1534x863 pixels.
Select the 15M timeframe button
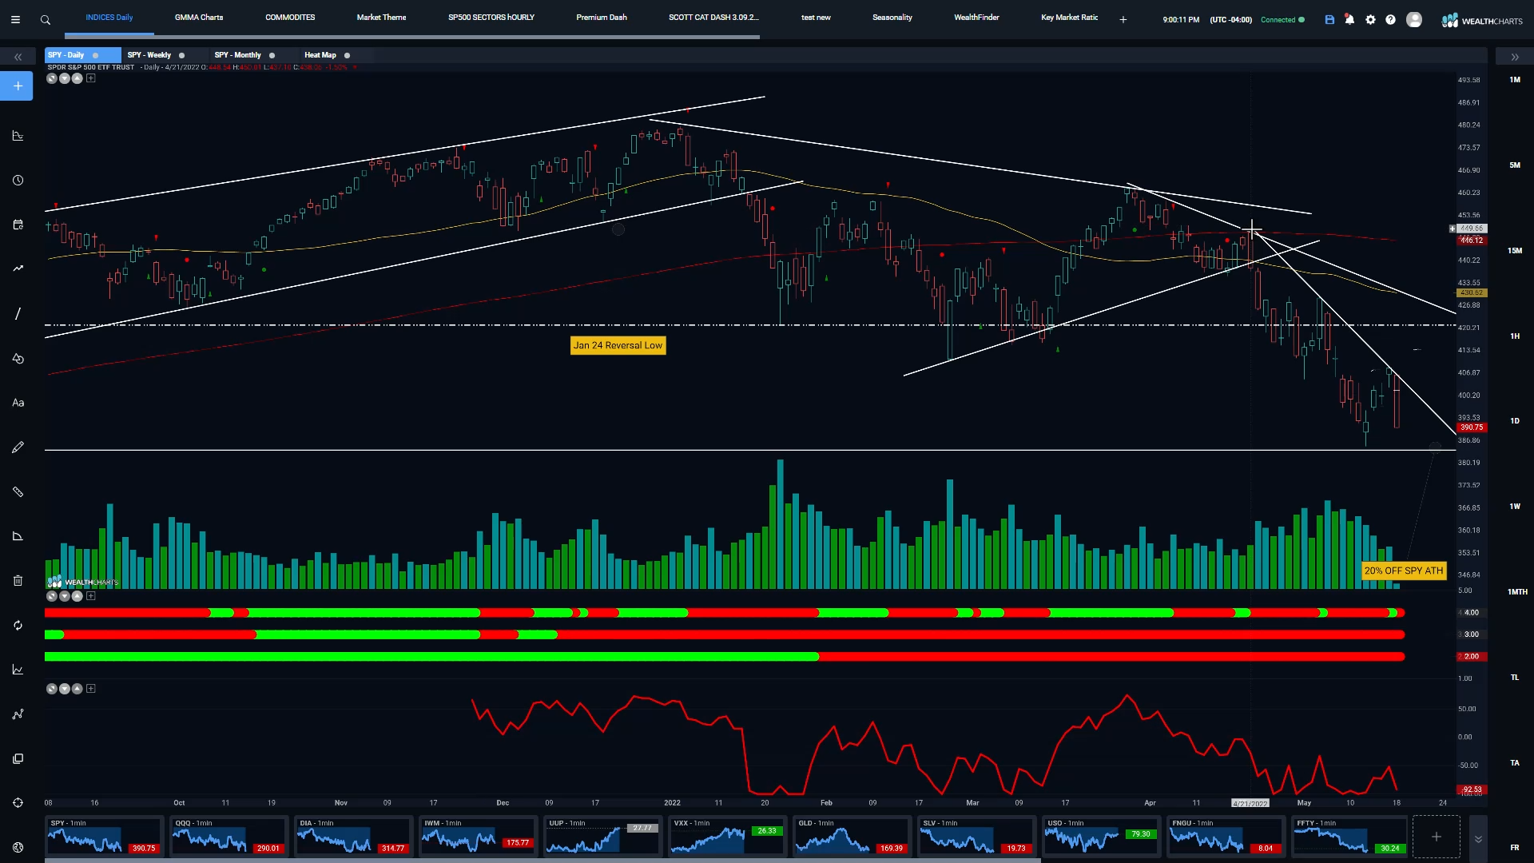1515,251
